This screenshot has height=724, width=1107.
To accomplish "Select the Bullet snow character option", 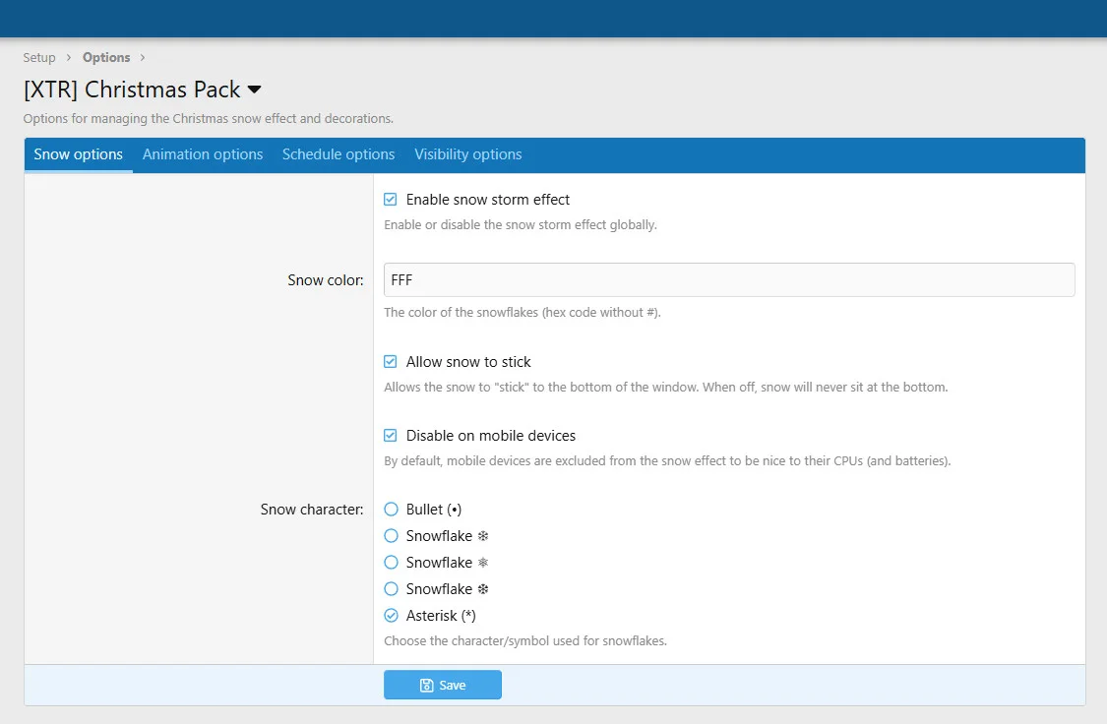I will click(391, 510).
